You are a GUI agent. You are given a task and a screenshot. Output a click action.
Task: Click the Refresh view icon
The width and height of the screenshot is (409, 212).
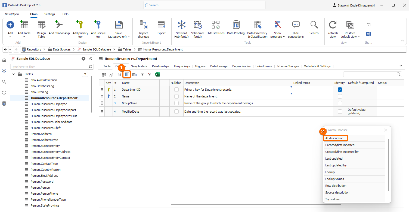tap(333, 25)
